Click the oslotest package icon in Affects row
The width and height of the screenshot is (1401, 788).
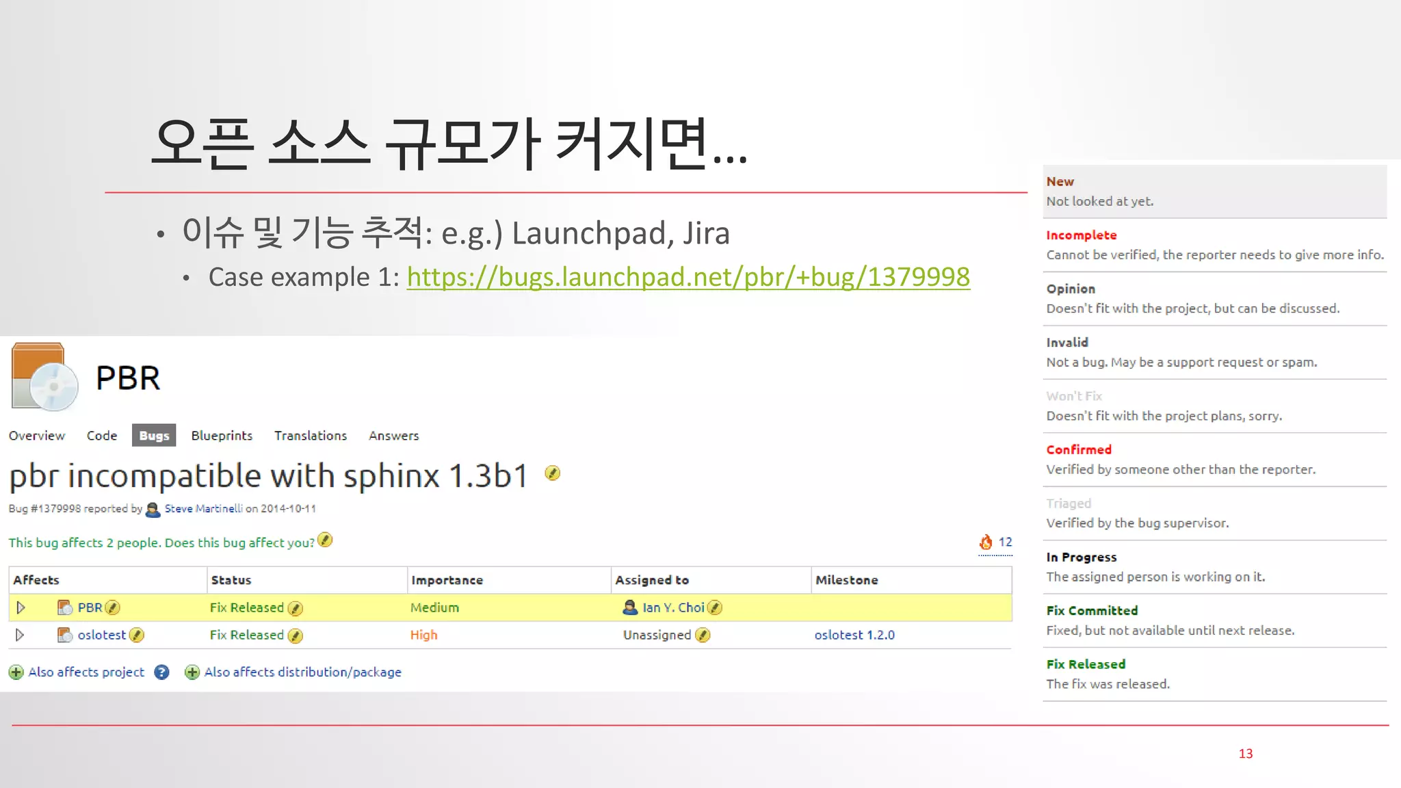tap(65, 635)
